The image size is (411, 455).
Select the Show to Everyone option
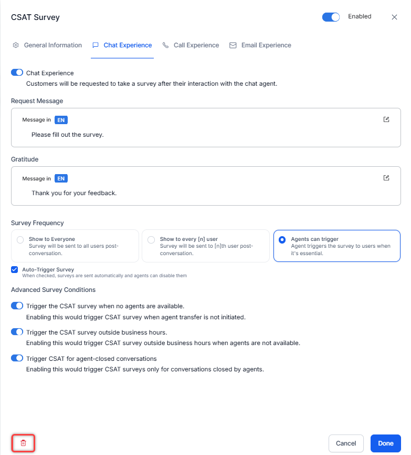pos(20,240)
